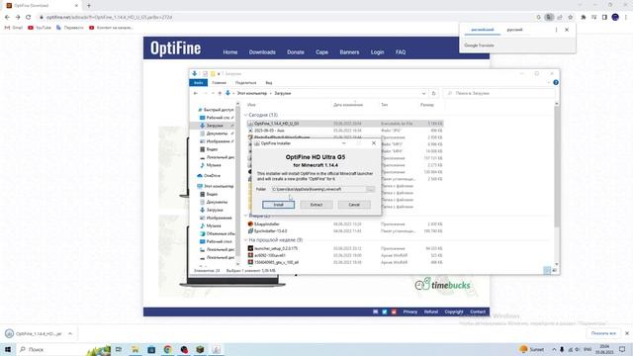
Task: Click Показать все in downloads bar
Action: pos(603,333)
